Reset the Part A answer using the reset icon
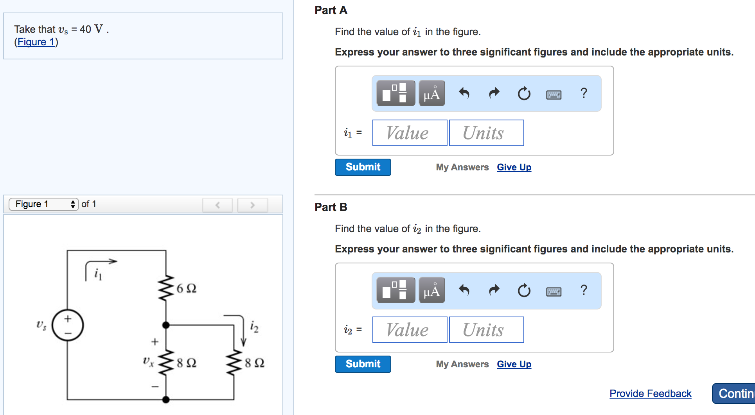The width and height of the screenshot is (755, 415). 524,93
